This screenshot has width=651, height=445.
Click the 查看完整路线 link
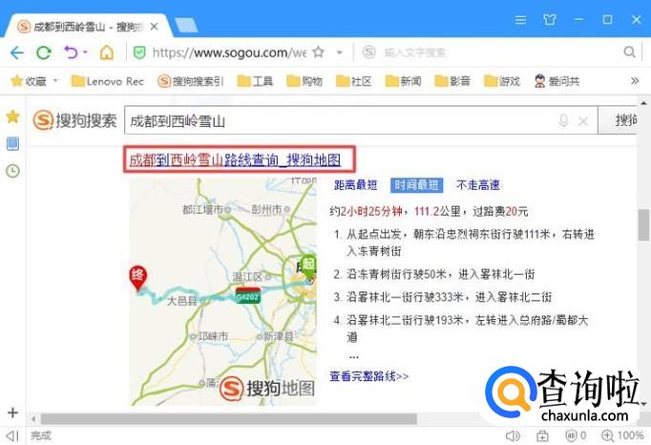point(369,376)
